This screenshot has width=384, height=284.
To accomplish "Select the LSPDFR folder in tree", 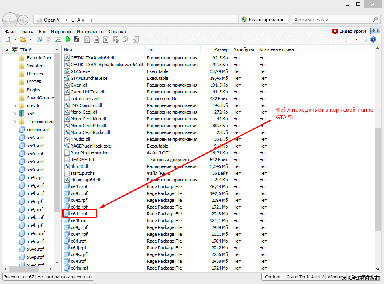I will click(34, 81).
